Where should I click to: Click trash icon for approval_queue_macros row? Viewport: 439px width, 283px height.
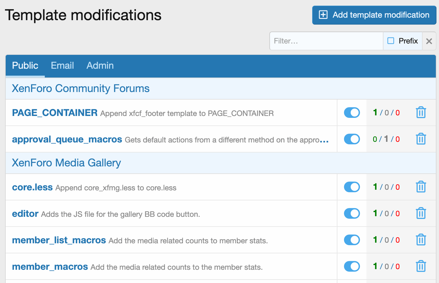pos(421,139)
